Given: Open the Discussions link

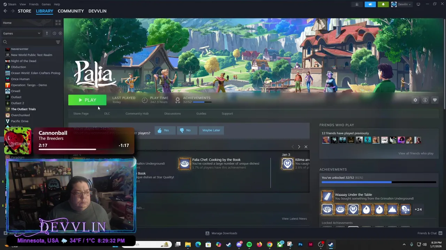Looking at the screenshot, I should click(x=172, y=114).
